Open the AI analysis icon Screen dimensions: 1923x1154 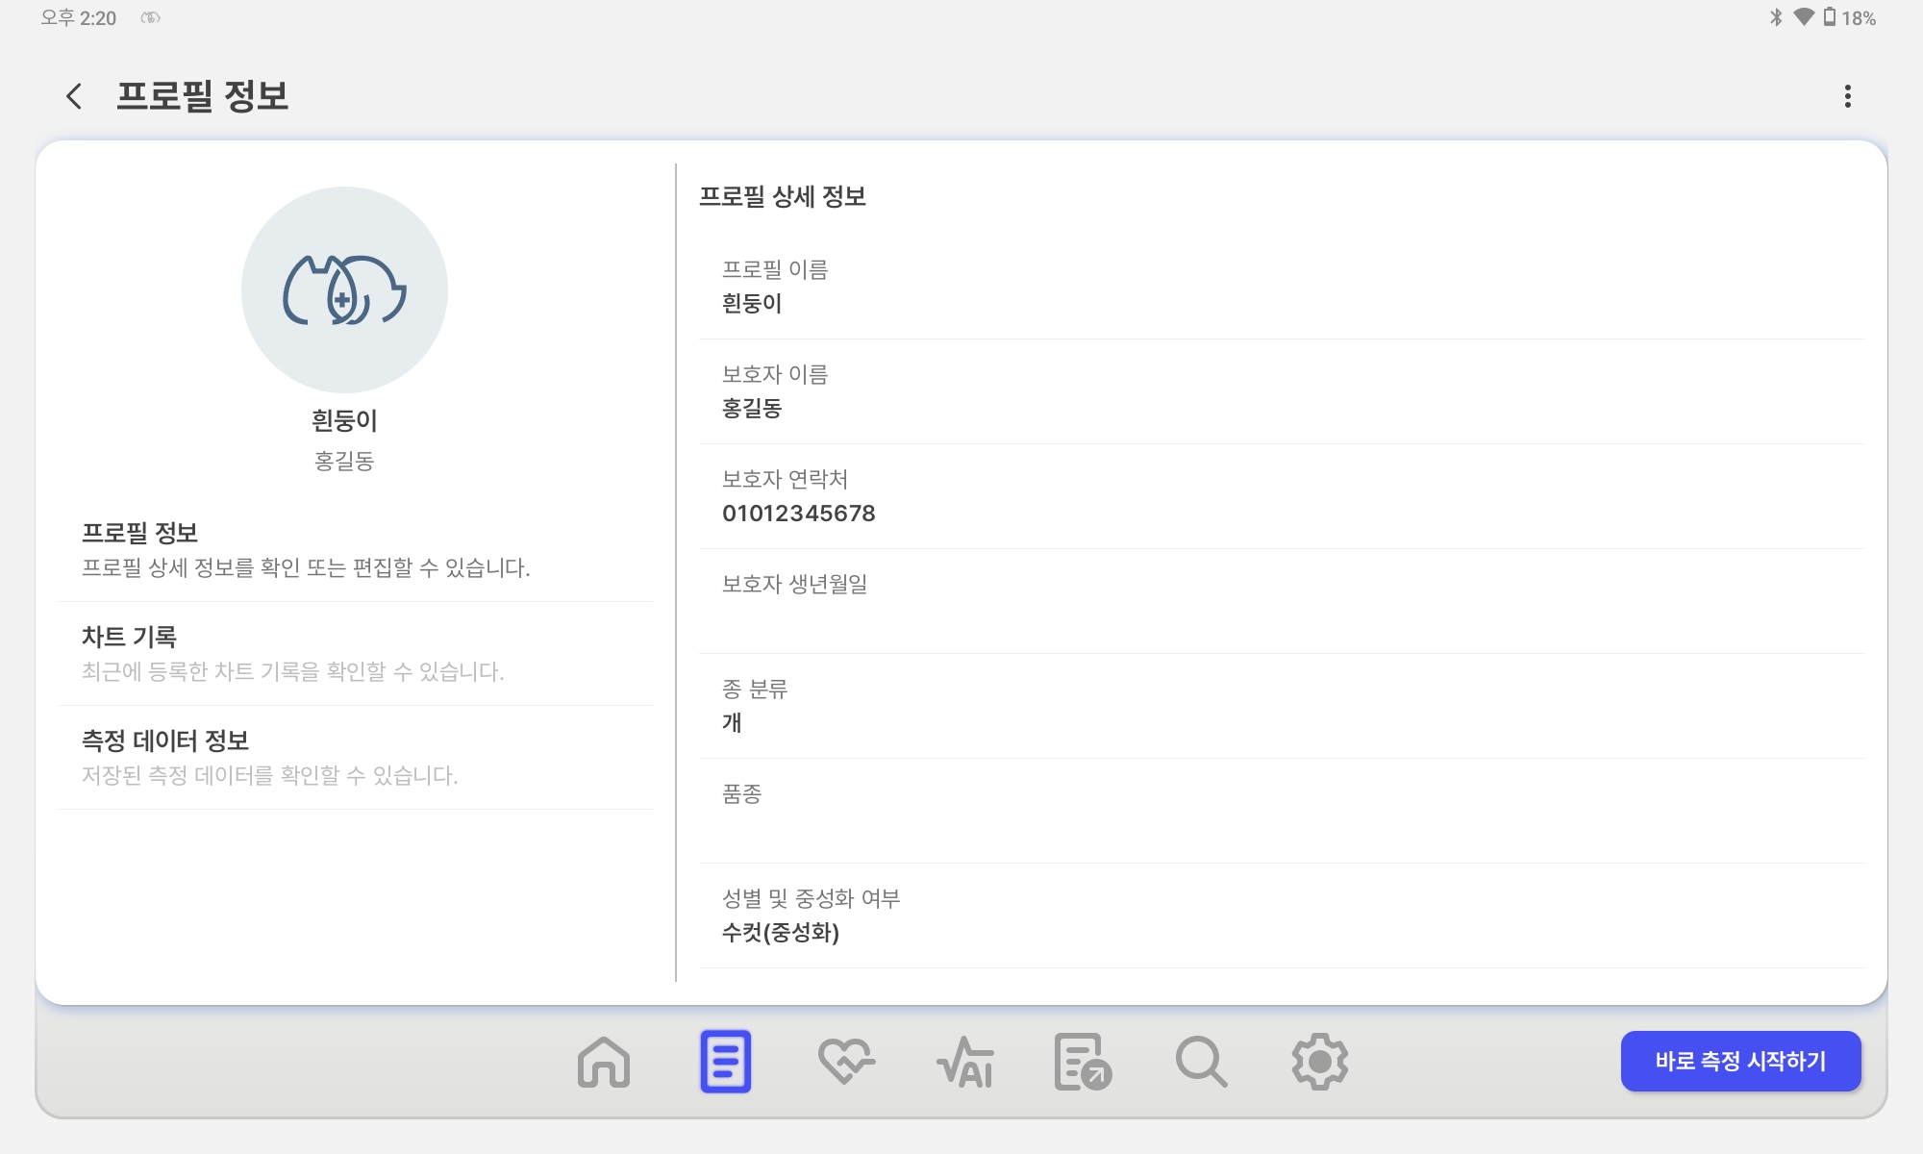click(965, 1062)
